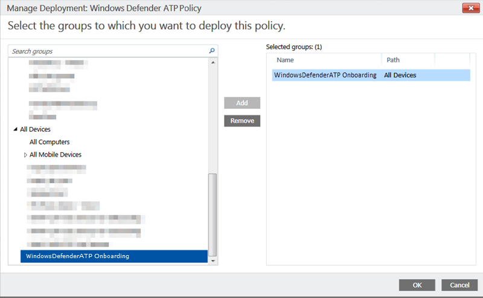Expand the All Mobile Devices node arrow
Screen dimensions: 483x298
[25, 155]
